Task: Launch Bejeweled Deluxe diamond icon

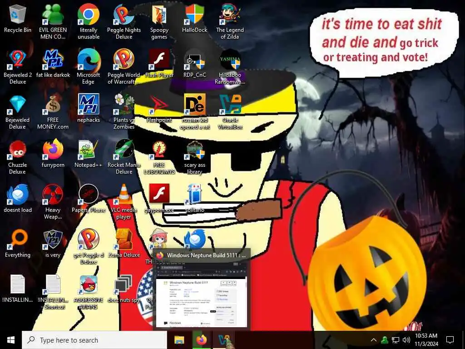Action: click(x=18, y=105)
